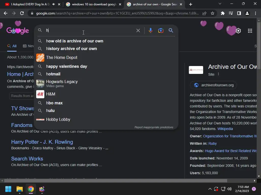Mute the YouTube tab audio
The width and height of the screenshot is (261, 195).
tap(54, 4)
